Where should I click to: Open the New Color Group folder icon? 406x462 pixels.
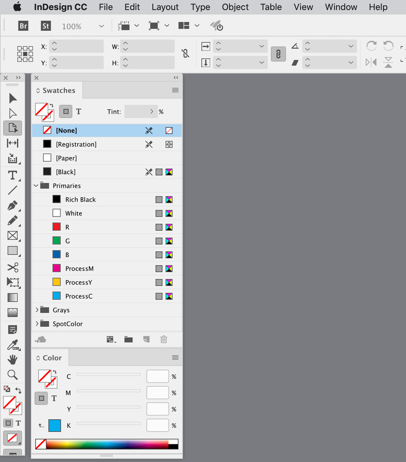(x=129, y=339)
